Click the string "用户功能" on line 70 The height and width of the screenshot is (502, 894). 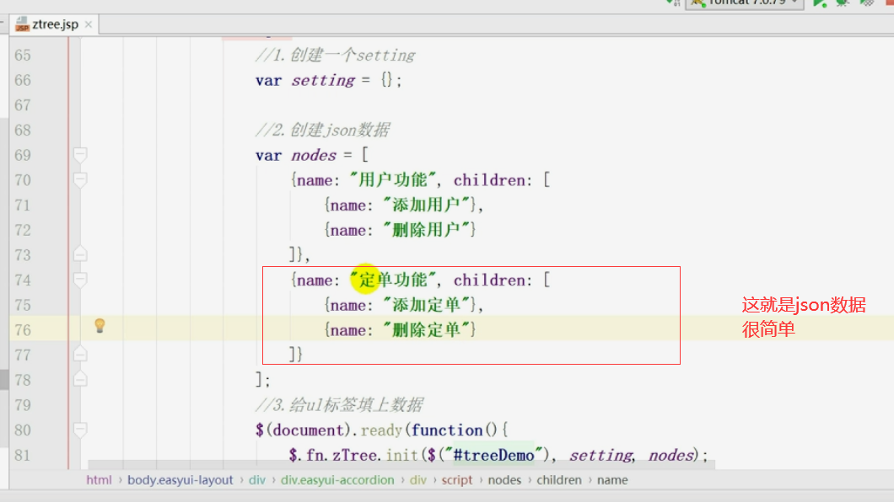tap(393, 180)
